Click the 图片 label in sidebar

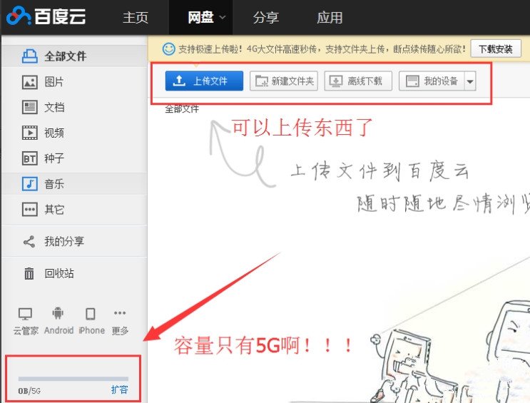(x=54, y=82)
